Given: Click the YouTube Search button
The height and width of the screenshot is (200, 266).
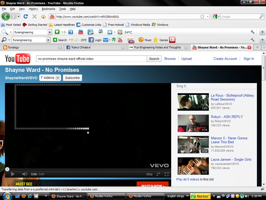Looking at the screenshot, I should tap(154, 59).
